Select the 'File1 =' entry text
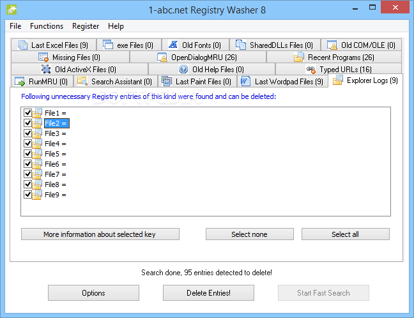Viewport: 414px width, 318px height. (56, 113)
